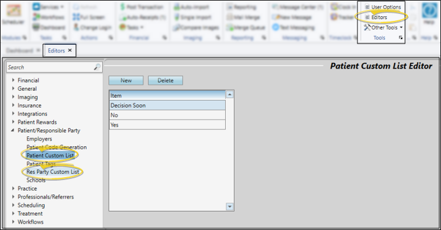Switch to the Editors tab

56,51
